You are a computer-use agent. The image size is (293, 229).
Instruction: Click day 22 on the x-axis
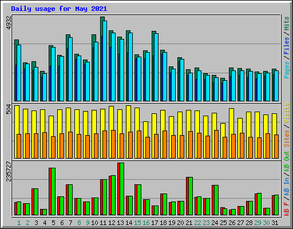197,223
